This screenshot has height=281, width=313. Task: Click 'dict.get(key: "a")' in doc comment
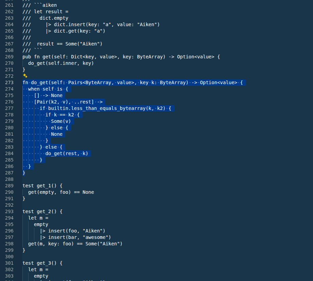pyautogui.click(x=80, y=31)
